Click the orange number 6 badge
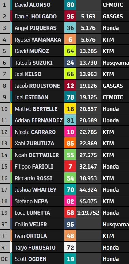The height and width of the screenshot is (264, 129). point(70,39)
